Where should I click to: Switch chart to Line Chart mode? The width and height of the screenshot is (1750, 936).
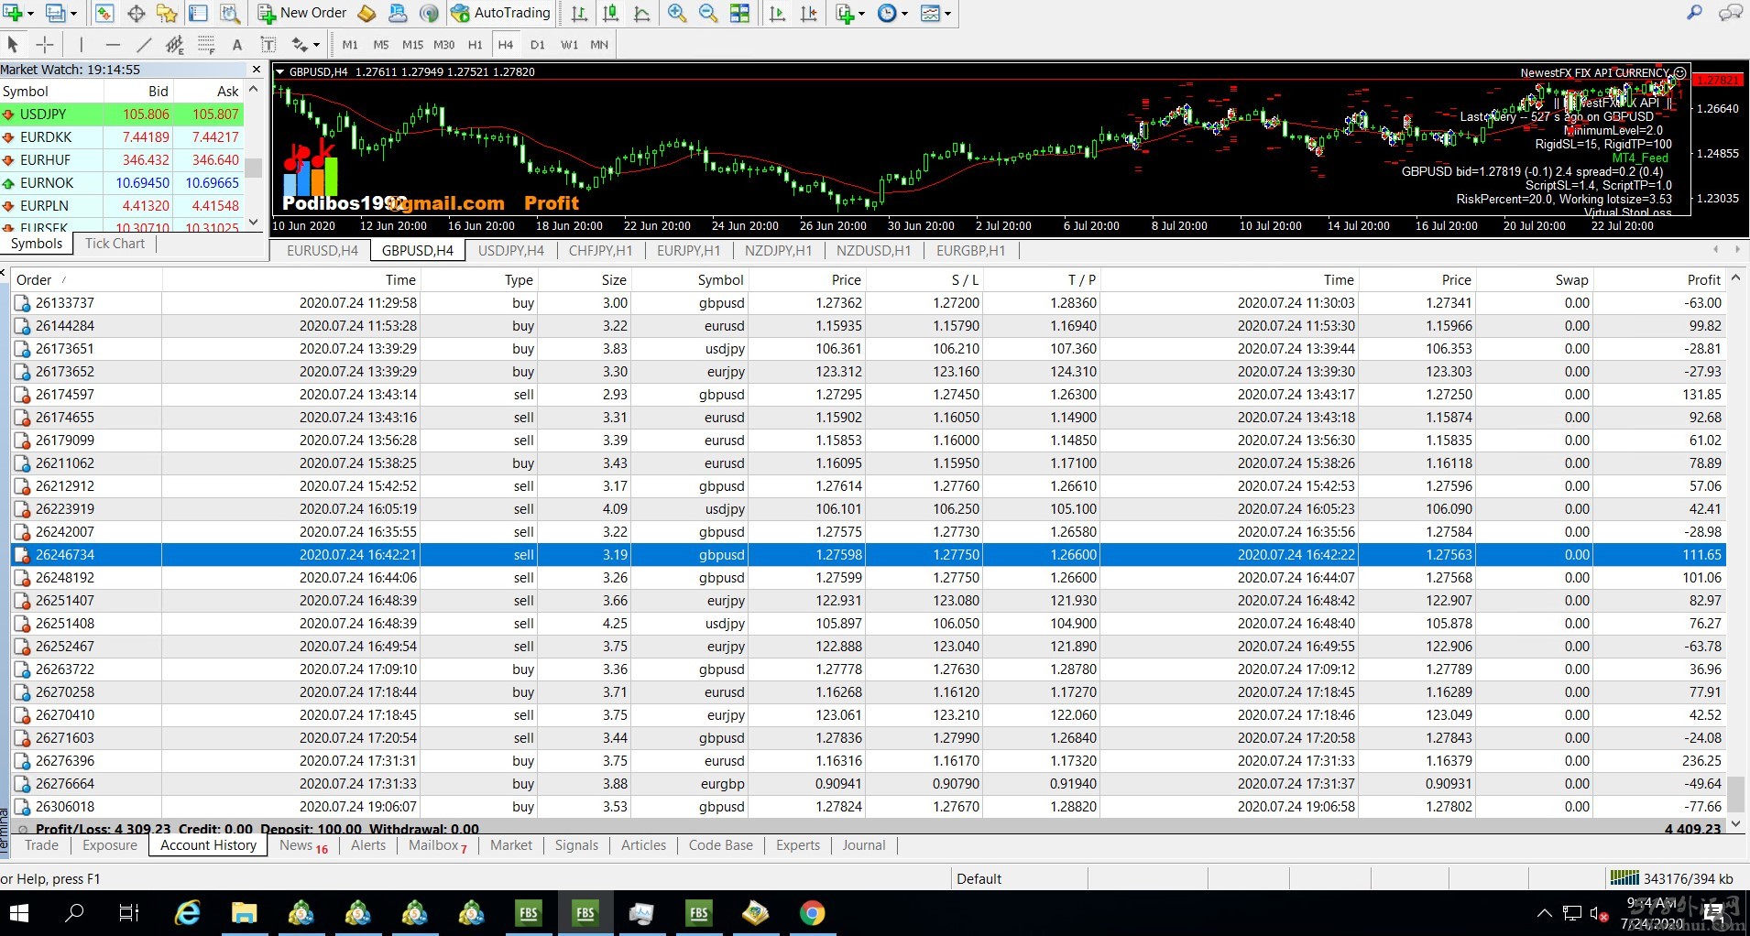(x=642, y=14)
